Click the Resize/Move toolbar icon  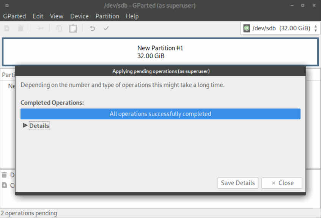[x=40, y=28]
